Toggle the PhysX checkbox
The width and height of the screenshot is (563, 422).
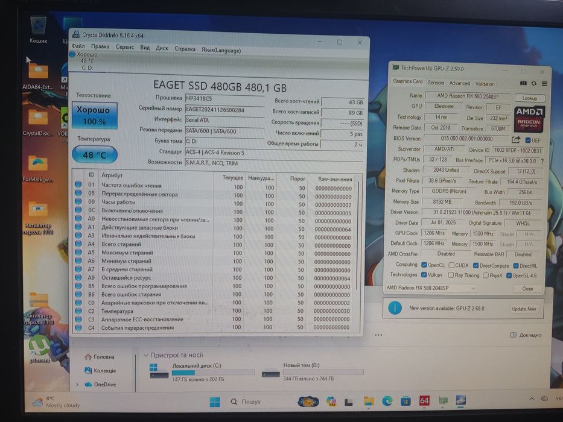point(486,276)
